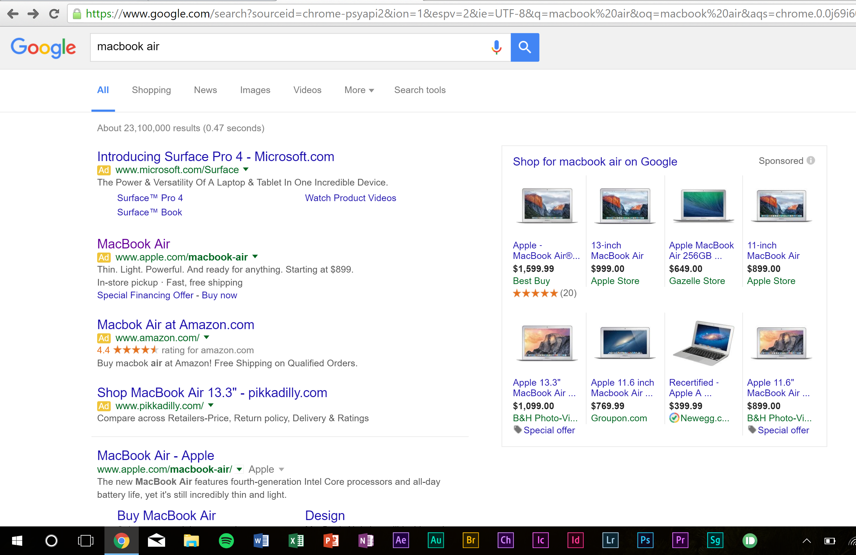This screenshot has height=555, width=856.
Task: Open Introducing Surface Pro 4 ad link
Action: click(216, 157)
